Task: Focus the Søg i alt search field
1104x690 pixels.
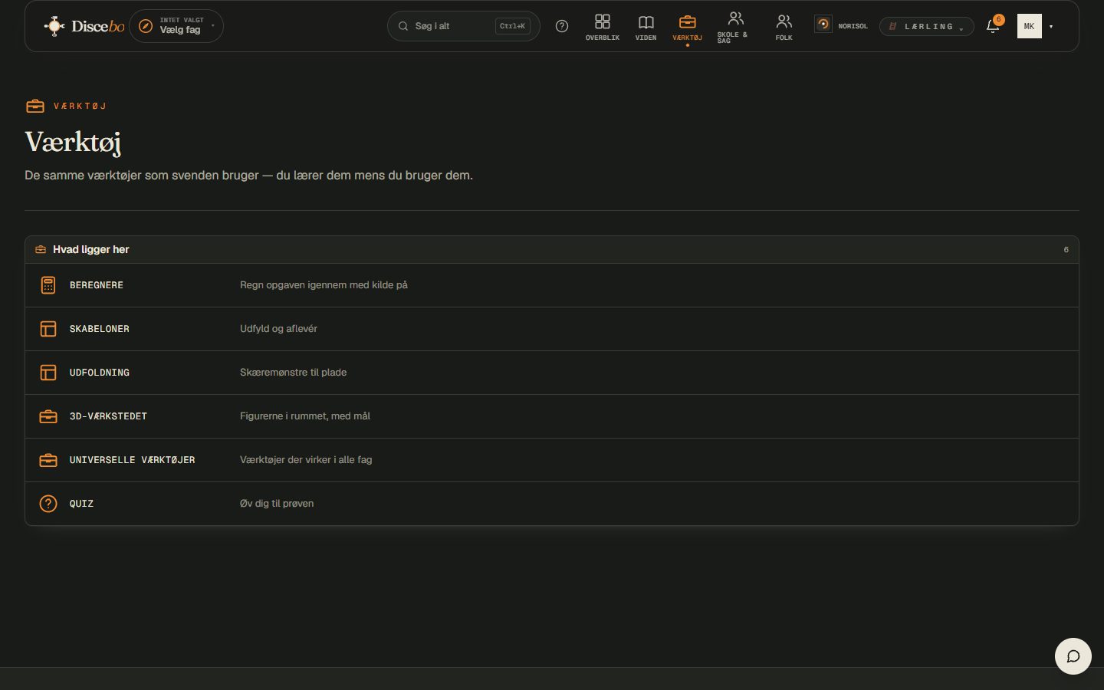Action: 463,26
